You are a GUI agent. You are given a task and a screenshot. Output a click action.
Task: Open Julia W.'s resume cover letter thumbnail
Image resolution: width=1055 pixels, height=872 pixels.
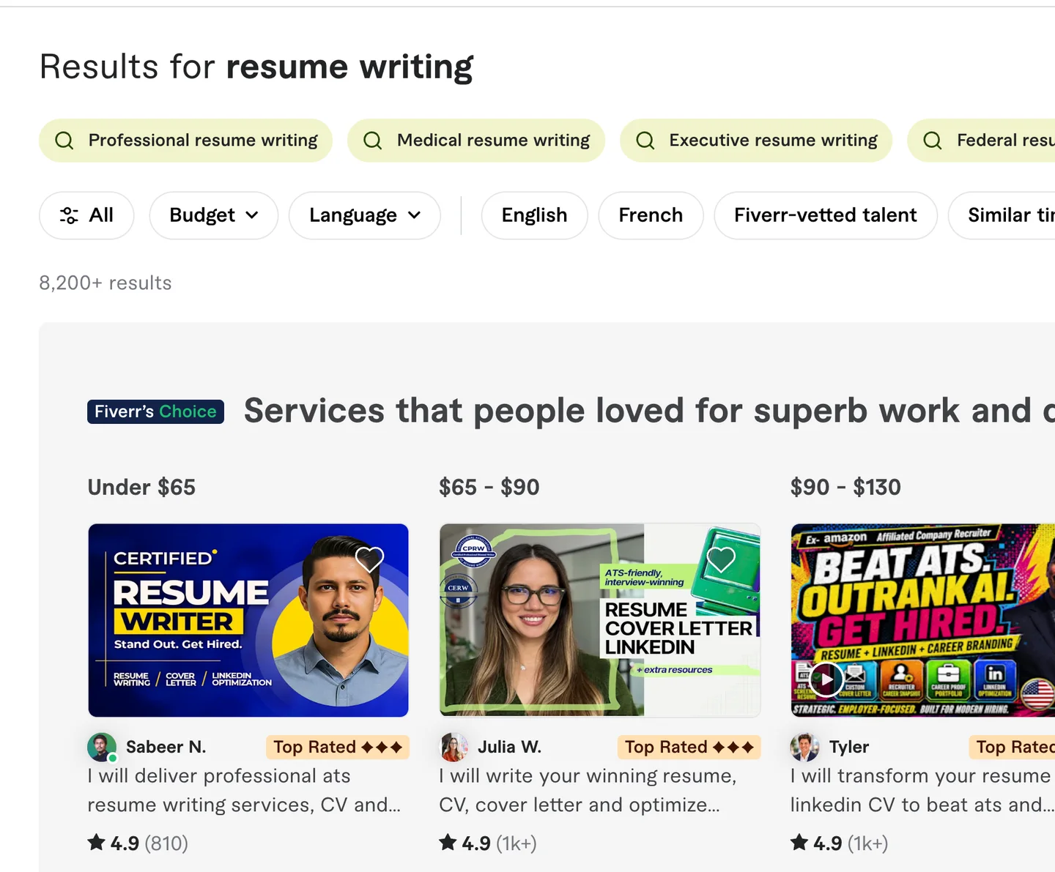(600, 620)
